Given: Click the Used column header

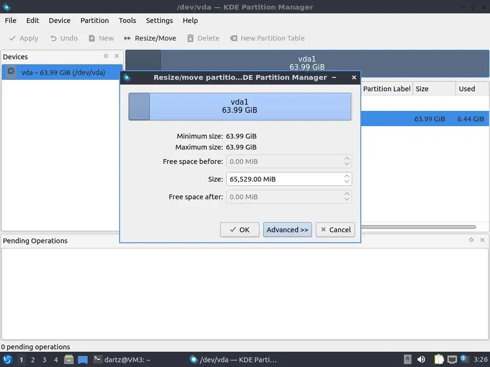Looking at the screenshot, I should tap(472, 89).
